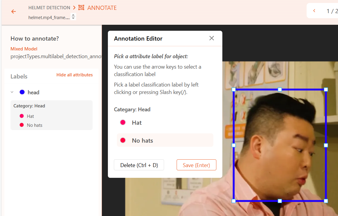
Task: Click bounding box right-middle handle
Action: click(x=326, y=145)
